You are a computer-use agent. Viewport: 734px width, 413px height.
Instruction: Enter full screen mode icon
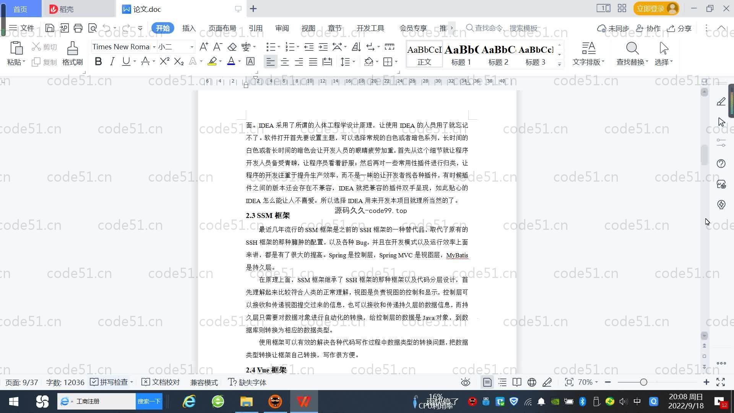[x=721, y=382]
